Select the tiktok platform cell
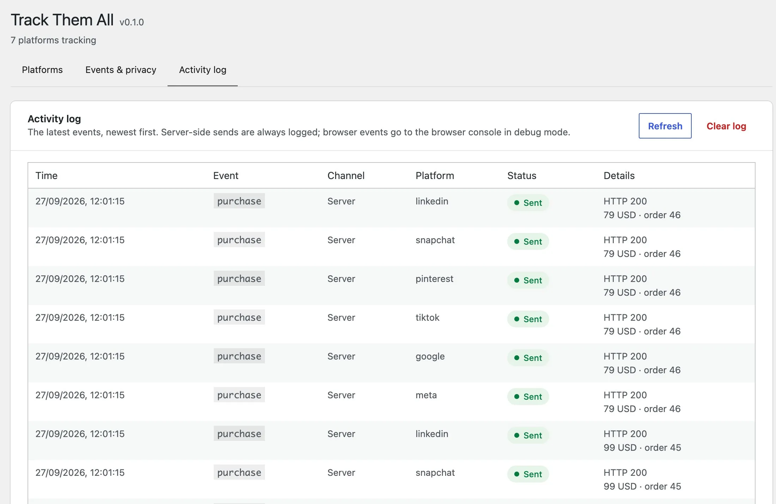Image resolution: width=776 pixels, height=504 pixels. 428,318
